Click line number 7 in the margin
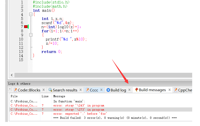Viewport: 200px width, 126px height. pos(22,27)
